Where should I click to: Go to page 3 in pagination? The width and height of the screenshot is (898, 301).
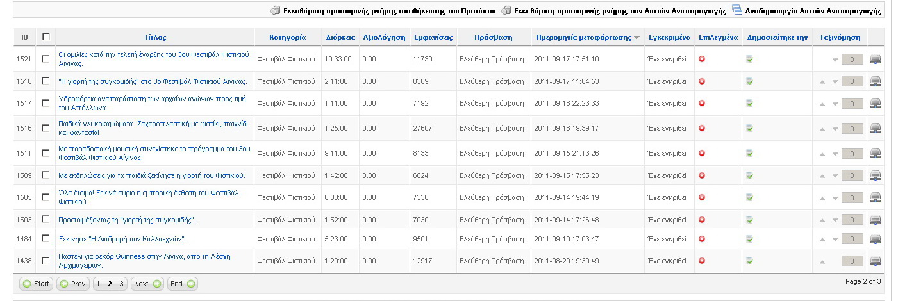(121, 284)
